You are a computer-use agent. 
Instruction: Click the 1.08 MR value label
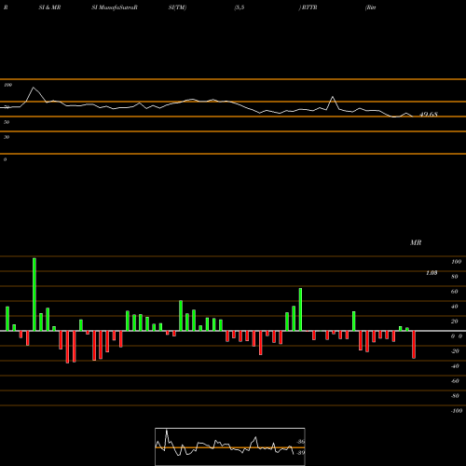click(x=432, y=273)
